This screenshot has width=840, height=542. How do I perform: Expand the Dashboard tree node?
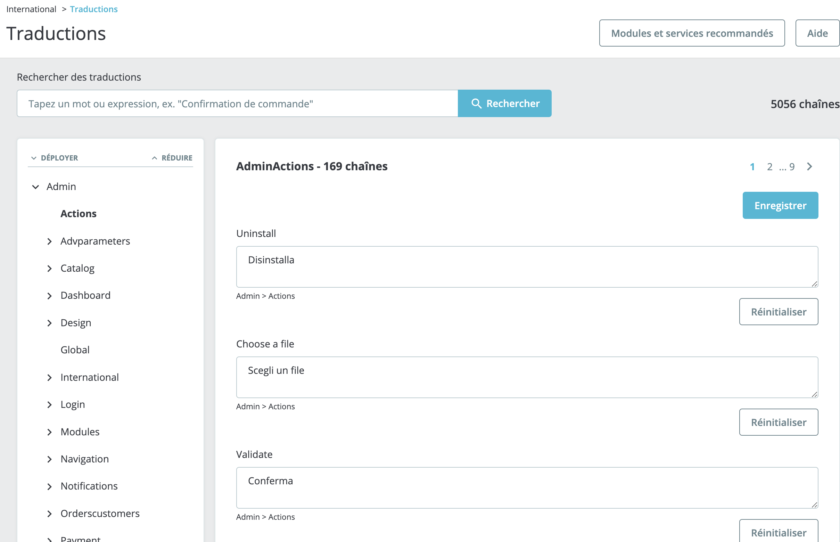coord(50,296)
